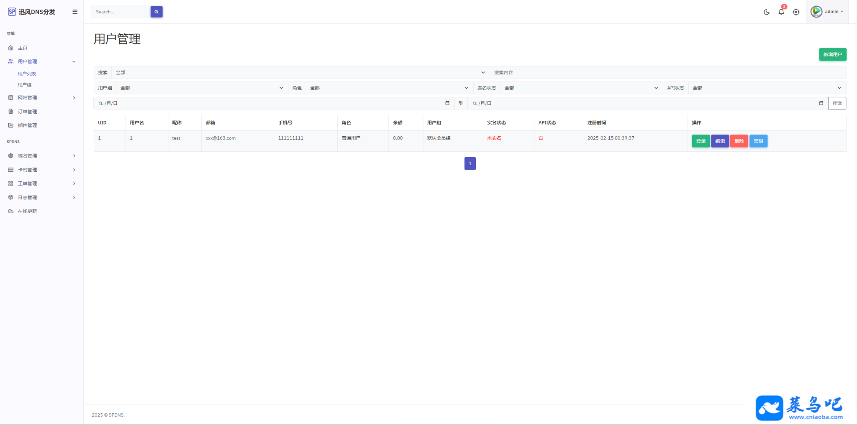The image size is (857, 425).
Task: Open 用户列表 submenu item
Action: 27,74
